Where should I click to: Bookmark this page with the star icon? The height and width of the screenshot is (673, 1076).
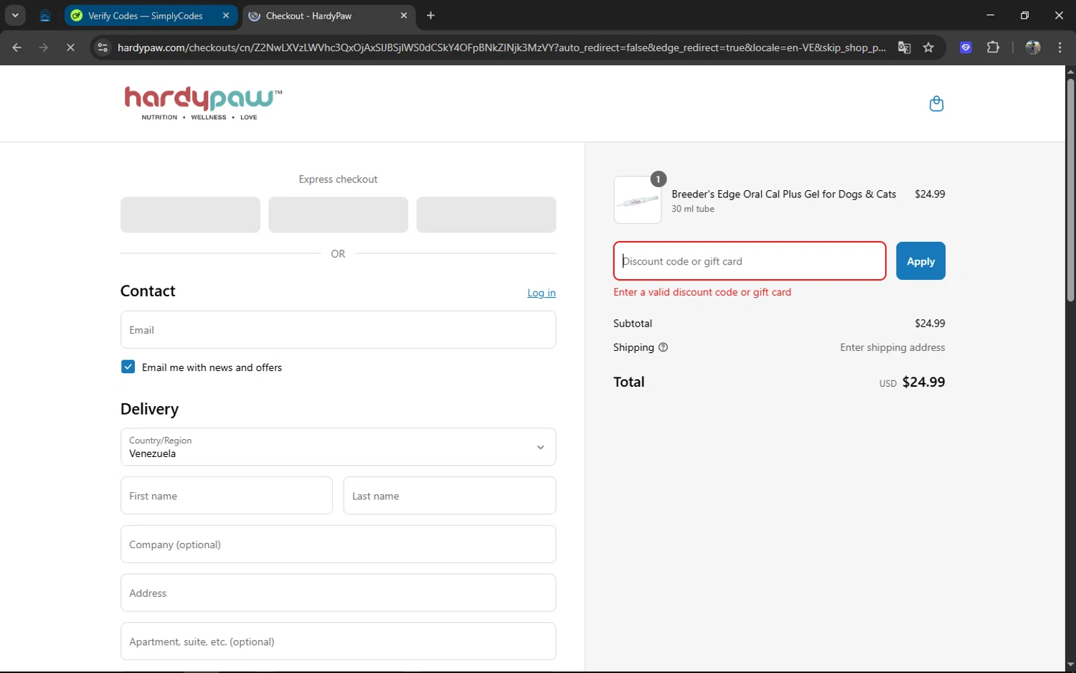click(928, 47)
